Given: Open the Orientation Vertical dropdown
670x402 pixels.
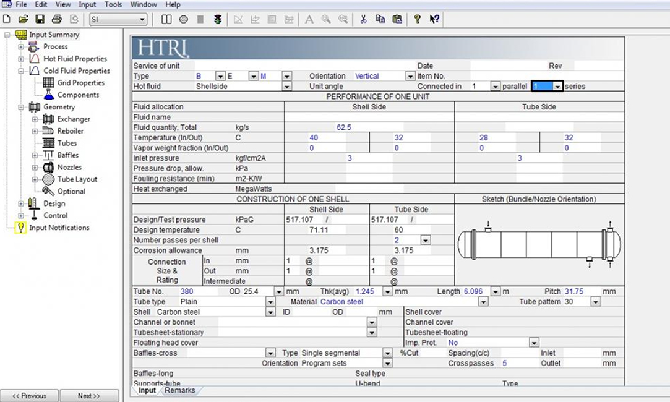Looking at the screenshot, I should tap(410, 76).
